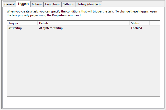166x110 pixels.
Task: Go to the Conditions tab
Action: (52, 4)
